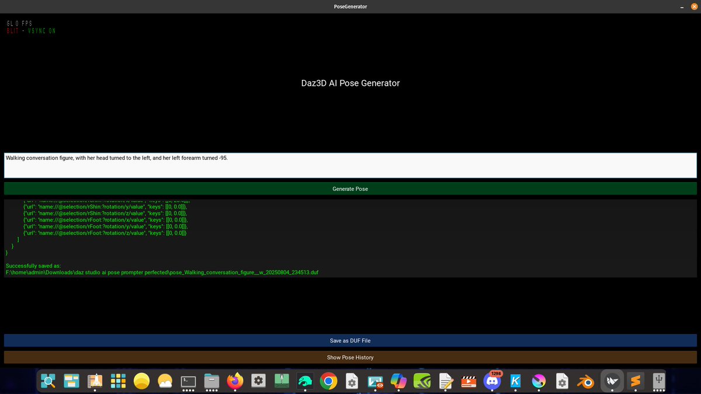Open the video player clapperboard icon

[469, 382]
